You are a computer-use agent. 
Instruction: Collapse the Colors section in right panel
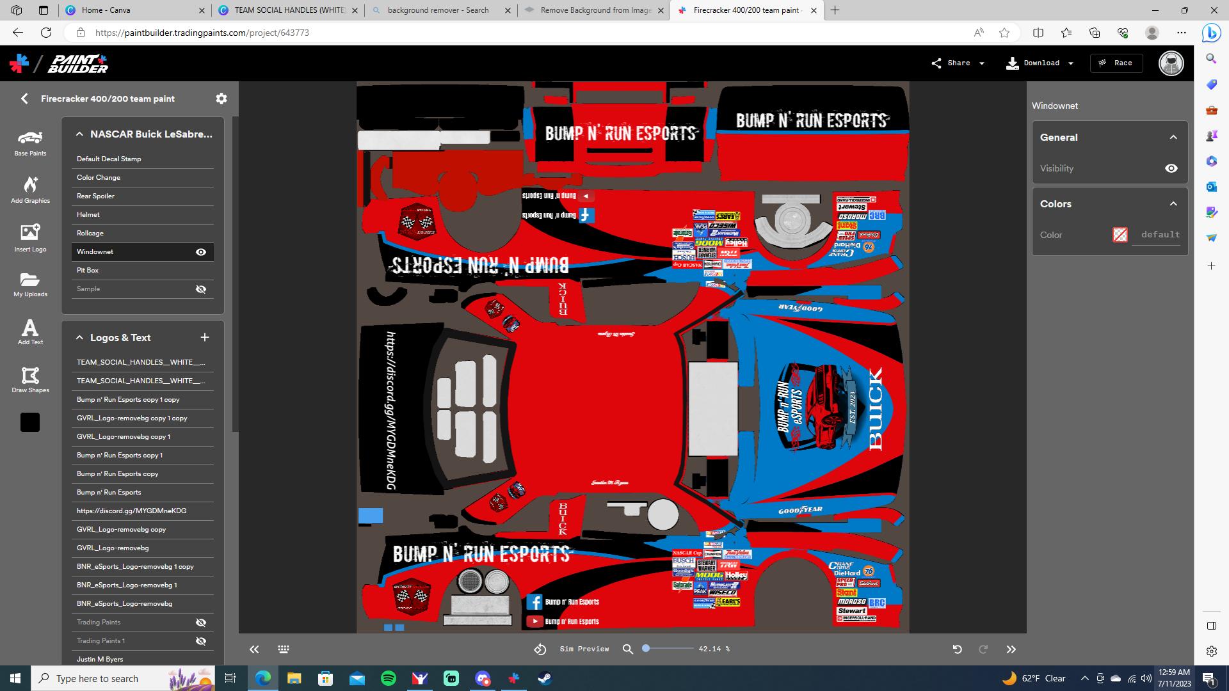pos(1173,203)
